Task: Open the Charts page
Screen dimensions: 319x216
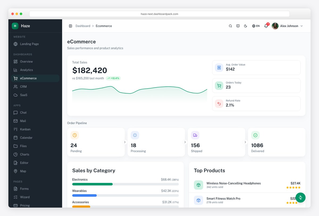Action: click(x=35, y=154)
